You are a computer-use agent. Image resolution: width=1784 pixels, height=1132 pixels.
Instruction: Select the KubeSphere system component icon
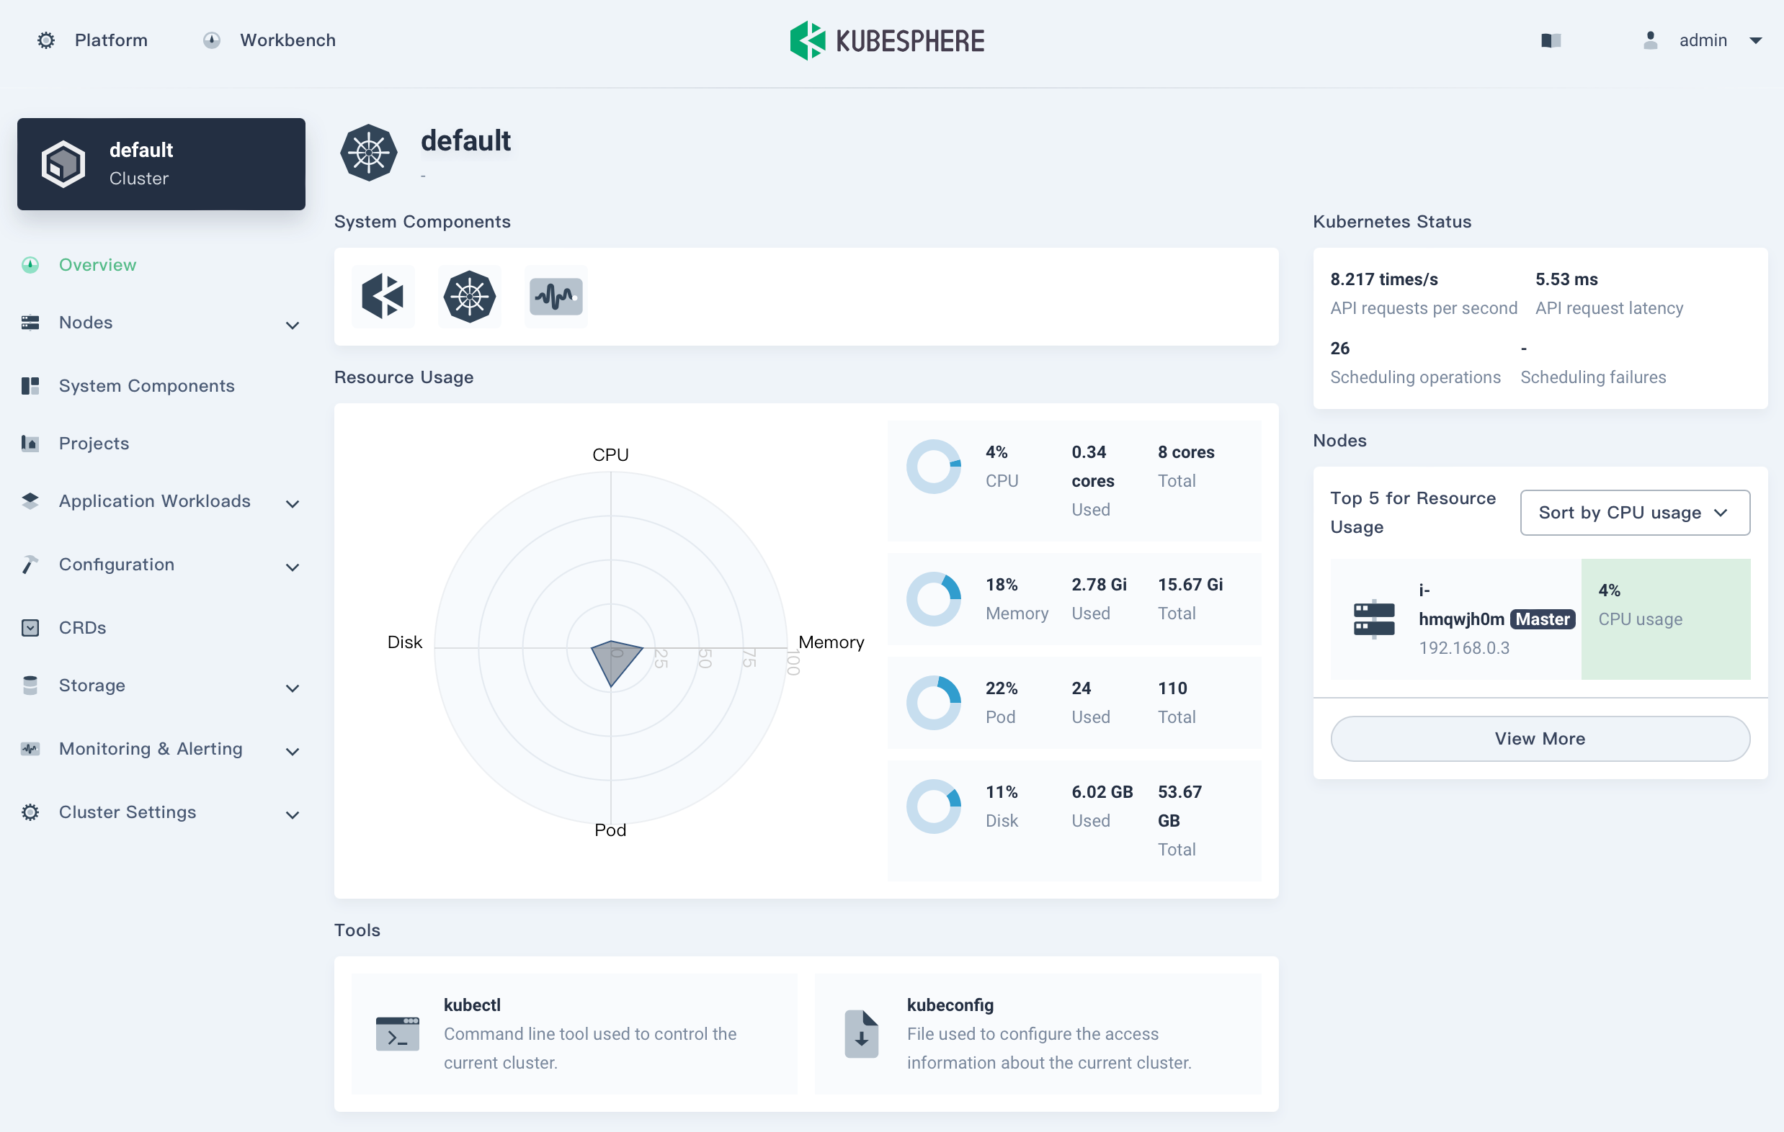pyautogui.click(x=383, y=296)
